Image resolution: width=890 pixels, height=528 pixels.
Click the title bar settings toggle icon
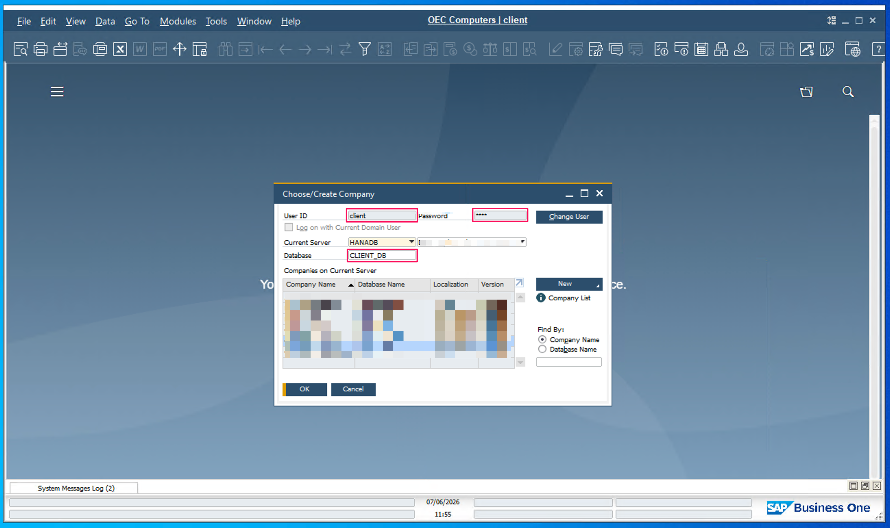pos(831,20)
